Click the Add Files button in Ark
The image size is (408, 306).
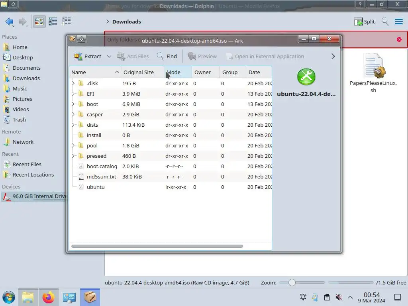tap(133, 56)
